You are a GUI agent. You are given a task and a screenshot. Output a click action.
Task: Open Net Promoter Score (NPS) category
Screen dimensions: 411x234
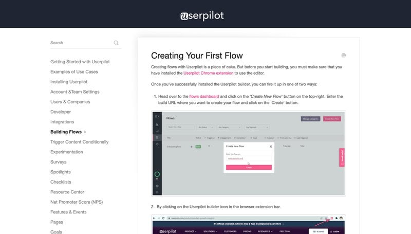[77, 202]
